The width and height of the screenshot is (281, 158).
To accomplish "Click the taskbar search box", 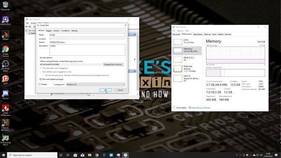I will (32, 155).
